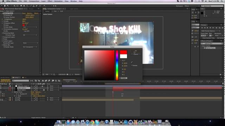This screenshot has height=126, width=225.
Task: Open Color Mode dropdown
Action: coord(30,27)
